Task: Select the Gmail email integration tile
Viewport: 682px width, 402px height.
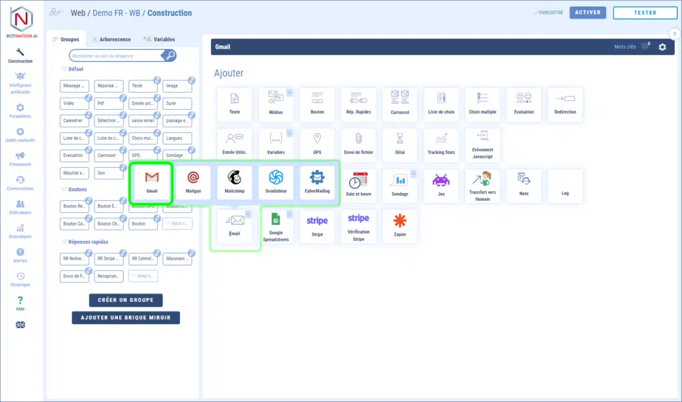Action: 152,182
